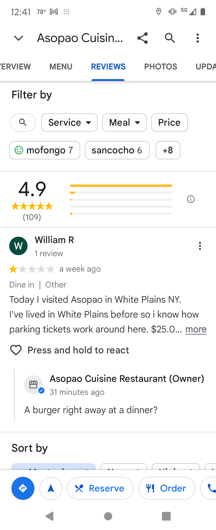Open William R's profile avatar
This screenshot has height=530, width=216.
(x=18, y=246)
